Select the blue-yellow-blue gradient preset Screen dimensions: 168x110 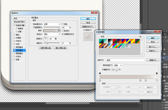coord(128,41)
